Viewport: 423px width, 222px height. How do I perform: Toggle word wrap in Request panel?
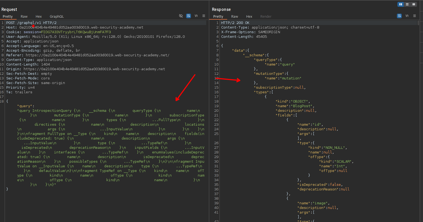189,16
